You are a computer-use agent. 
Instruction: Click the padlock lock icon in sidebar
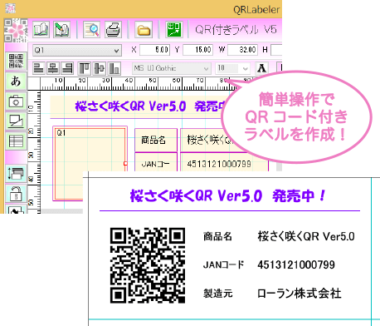tap(16, 194)
